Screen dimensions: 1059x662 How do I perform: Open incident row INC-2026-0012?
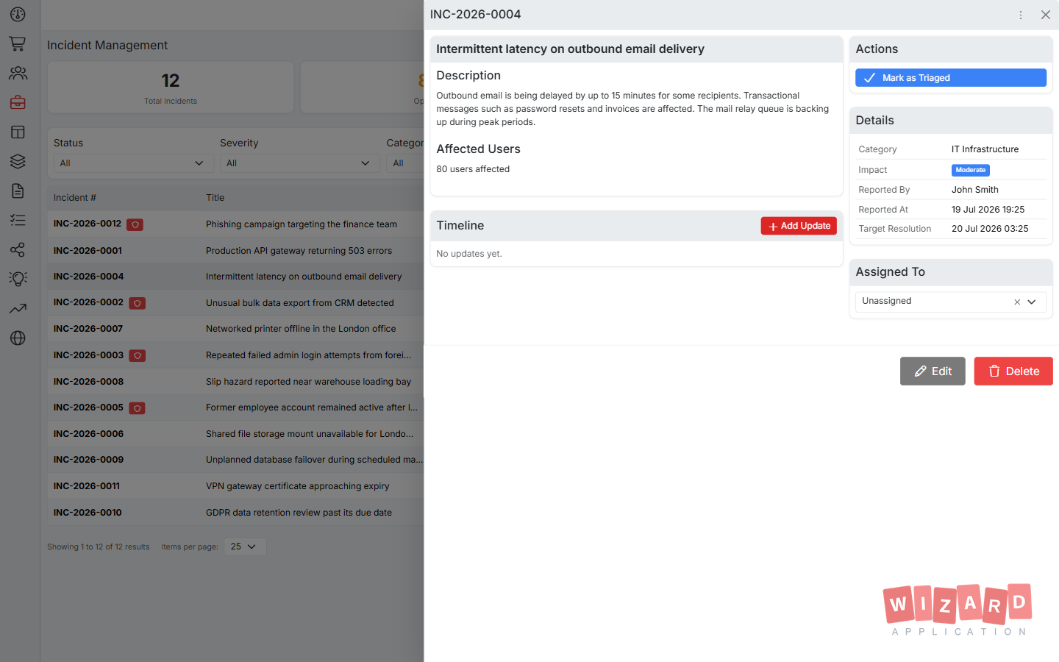pos(236,224)
